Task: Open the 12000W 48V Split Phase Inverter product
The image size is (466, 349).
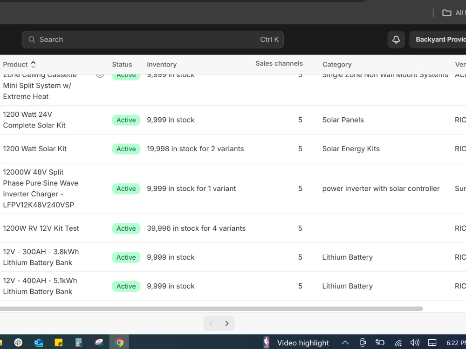Action: [41, 188]
